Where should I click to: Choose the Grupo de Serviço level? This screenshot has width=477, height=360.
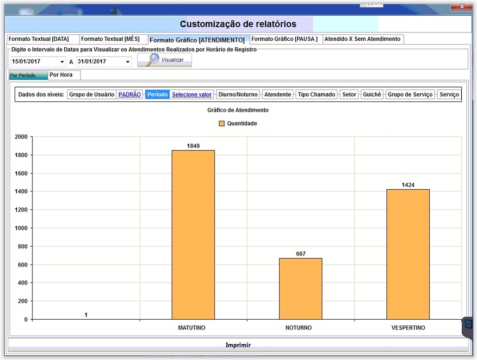coord(410,94)
